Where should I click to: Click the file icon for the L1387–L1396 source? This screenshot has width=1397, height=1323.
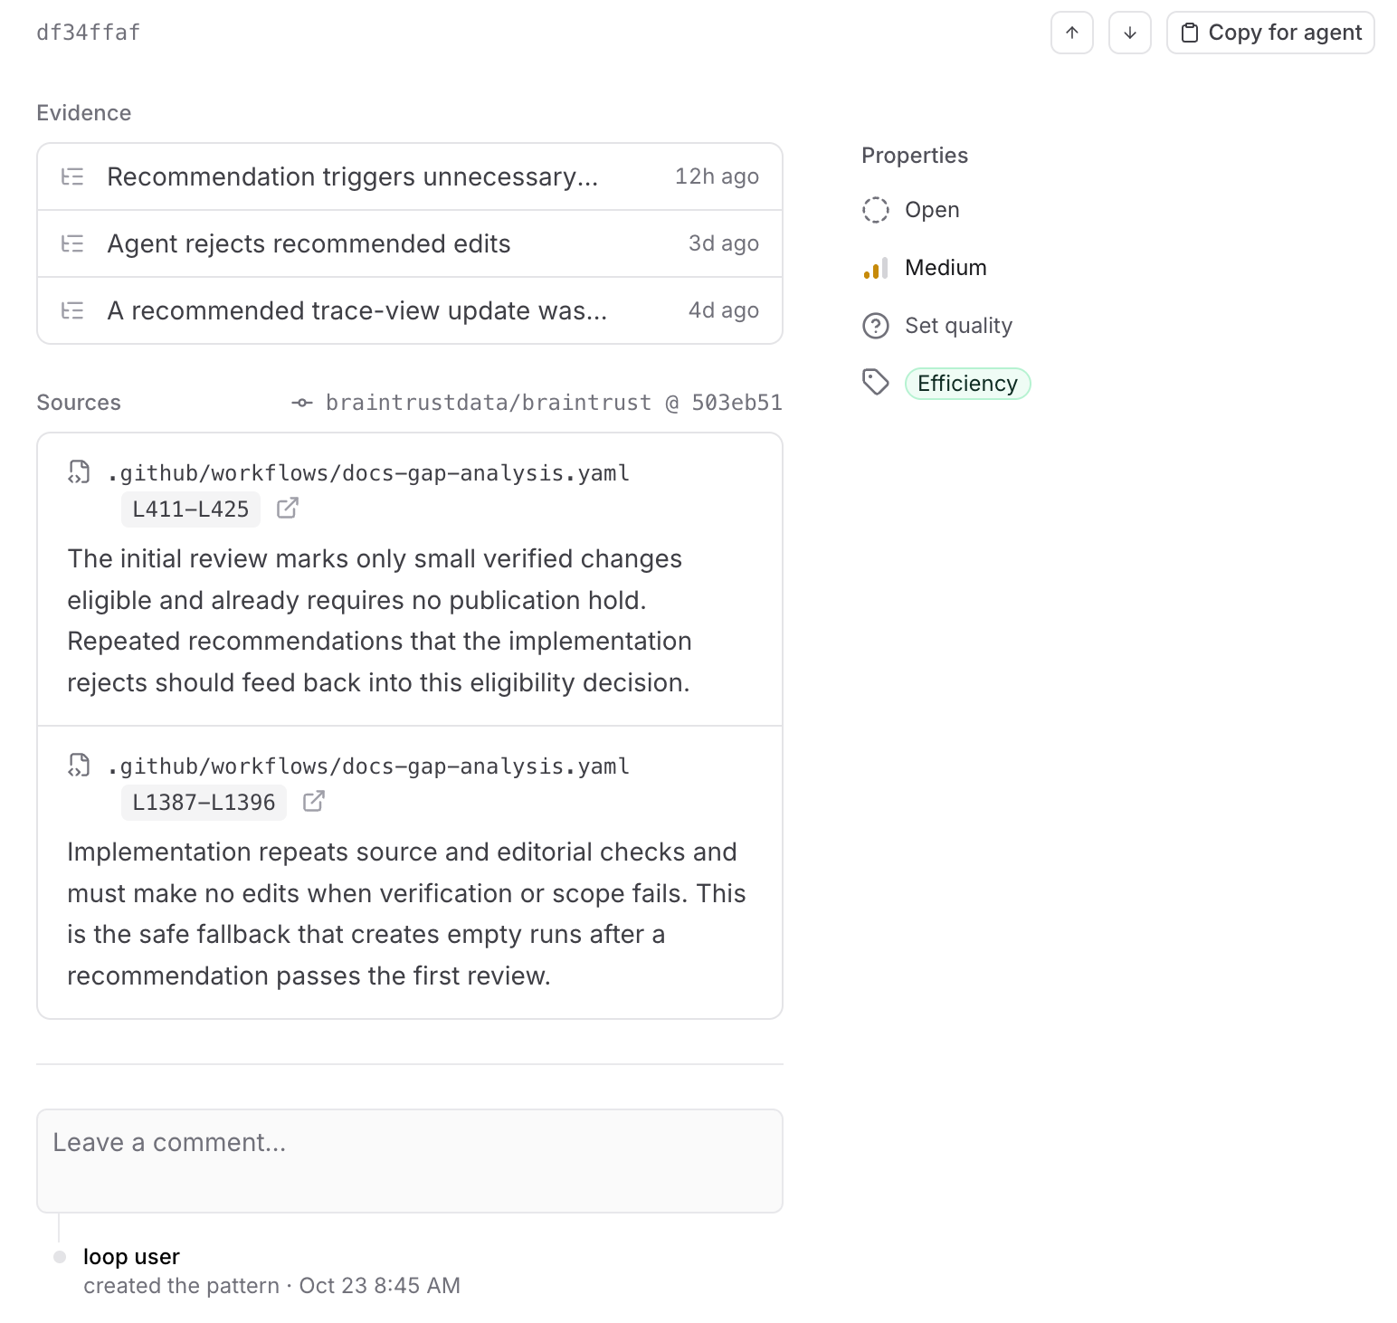pos(80,766)
